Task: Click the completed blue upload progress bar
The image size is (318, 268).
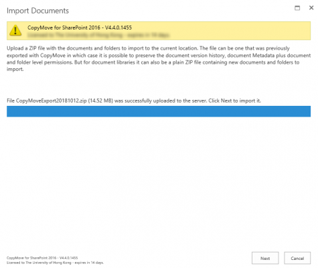Action: coord(159,111)
